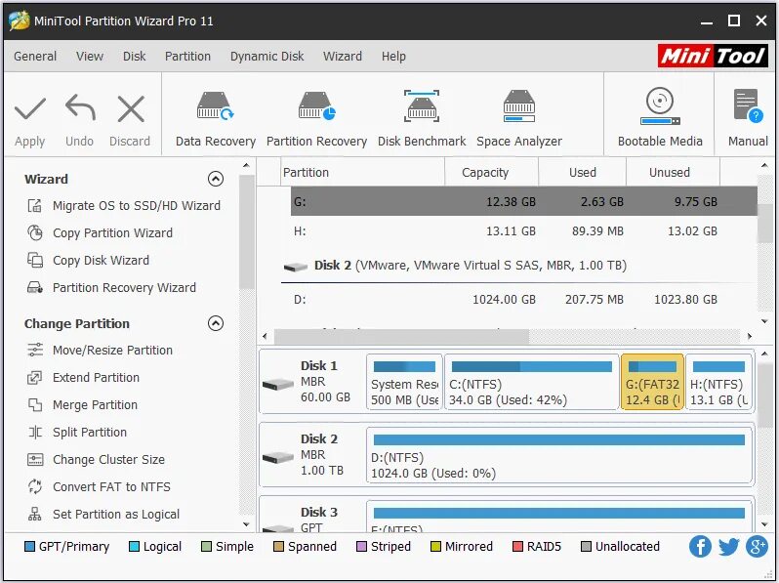Click the Logical legend color swatch

click(134, 547)
